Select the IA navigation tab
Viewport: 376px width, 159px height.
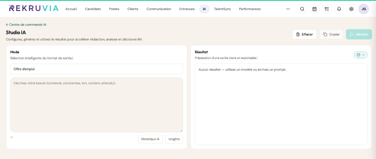pyautogui.click(x=204, y=9)
